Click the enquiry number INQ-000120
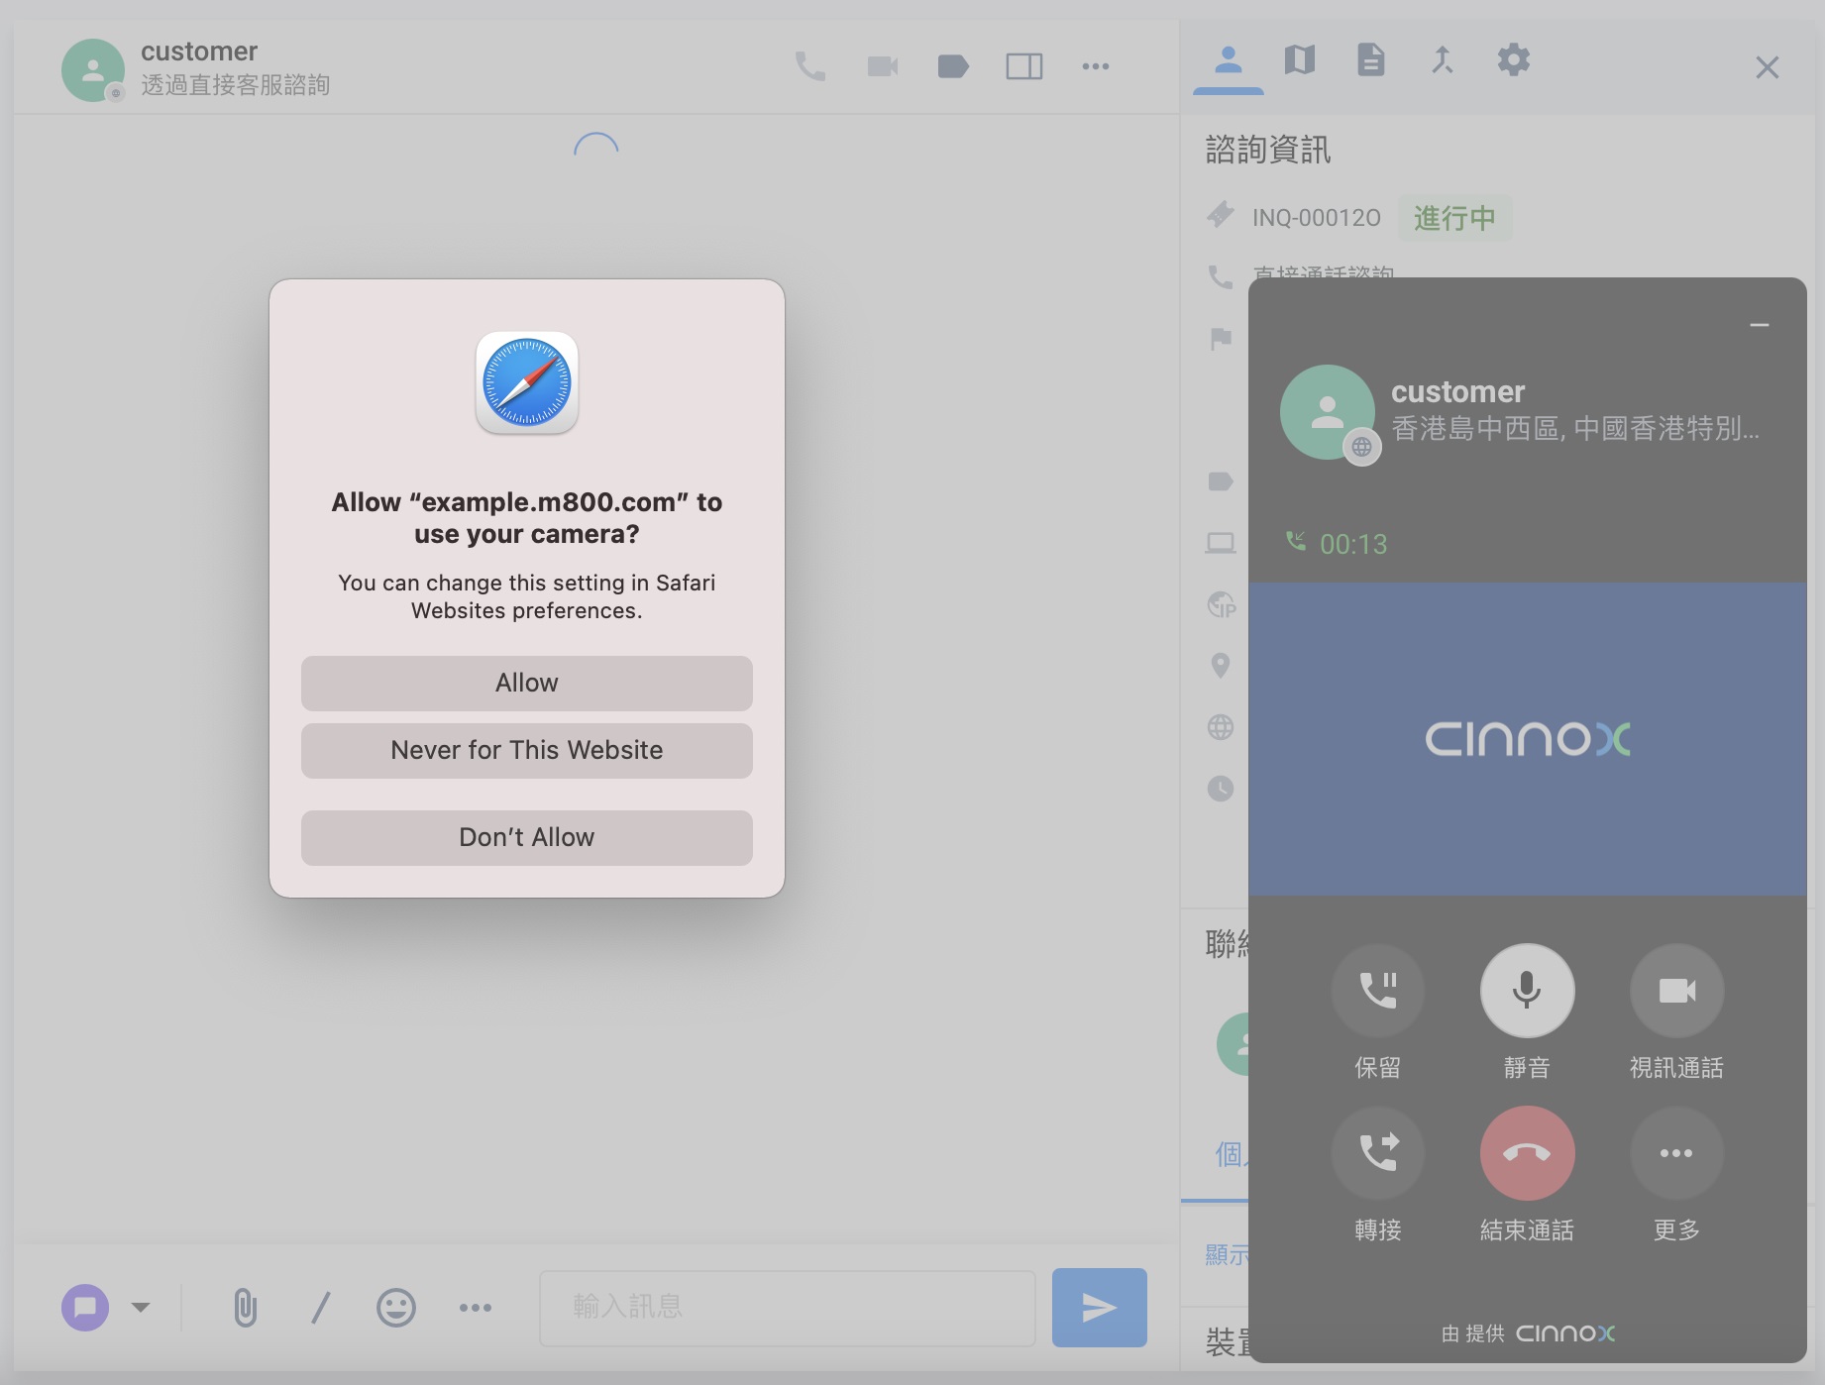Image resolution: width=1825 pixels, height=1385 pixels. [1317, 218]
